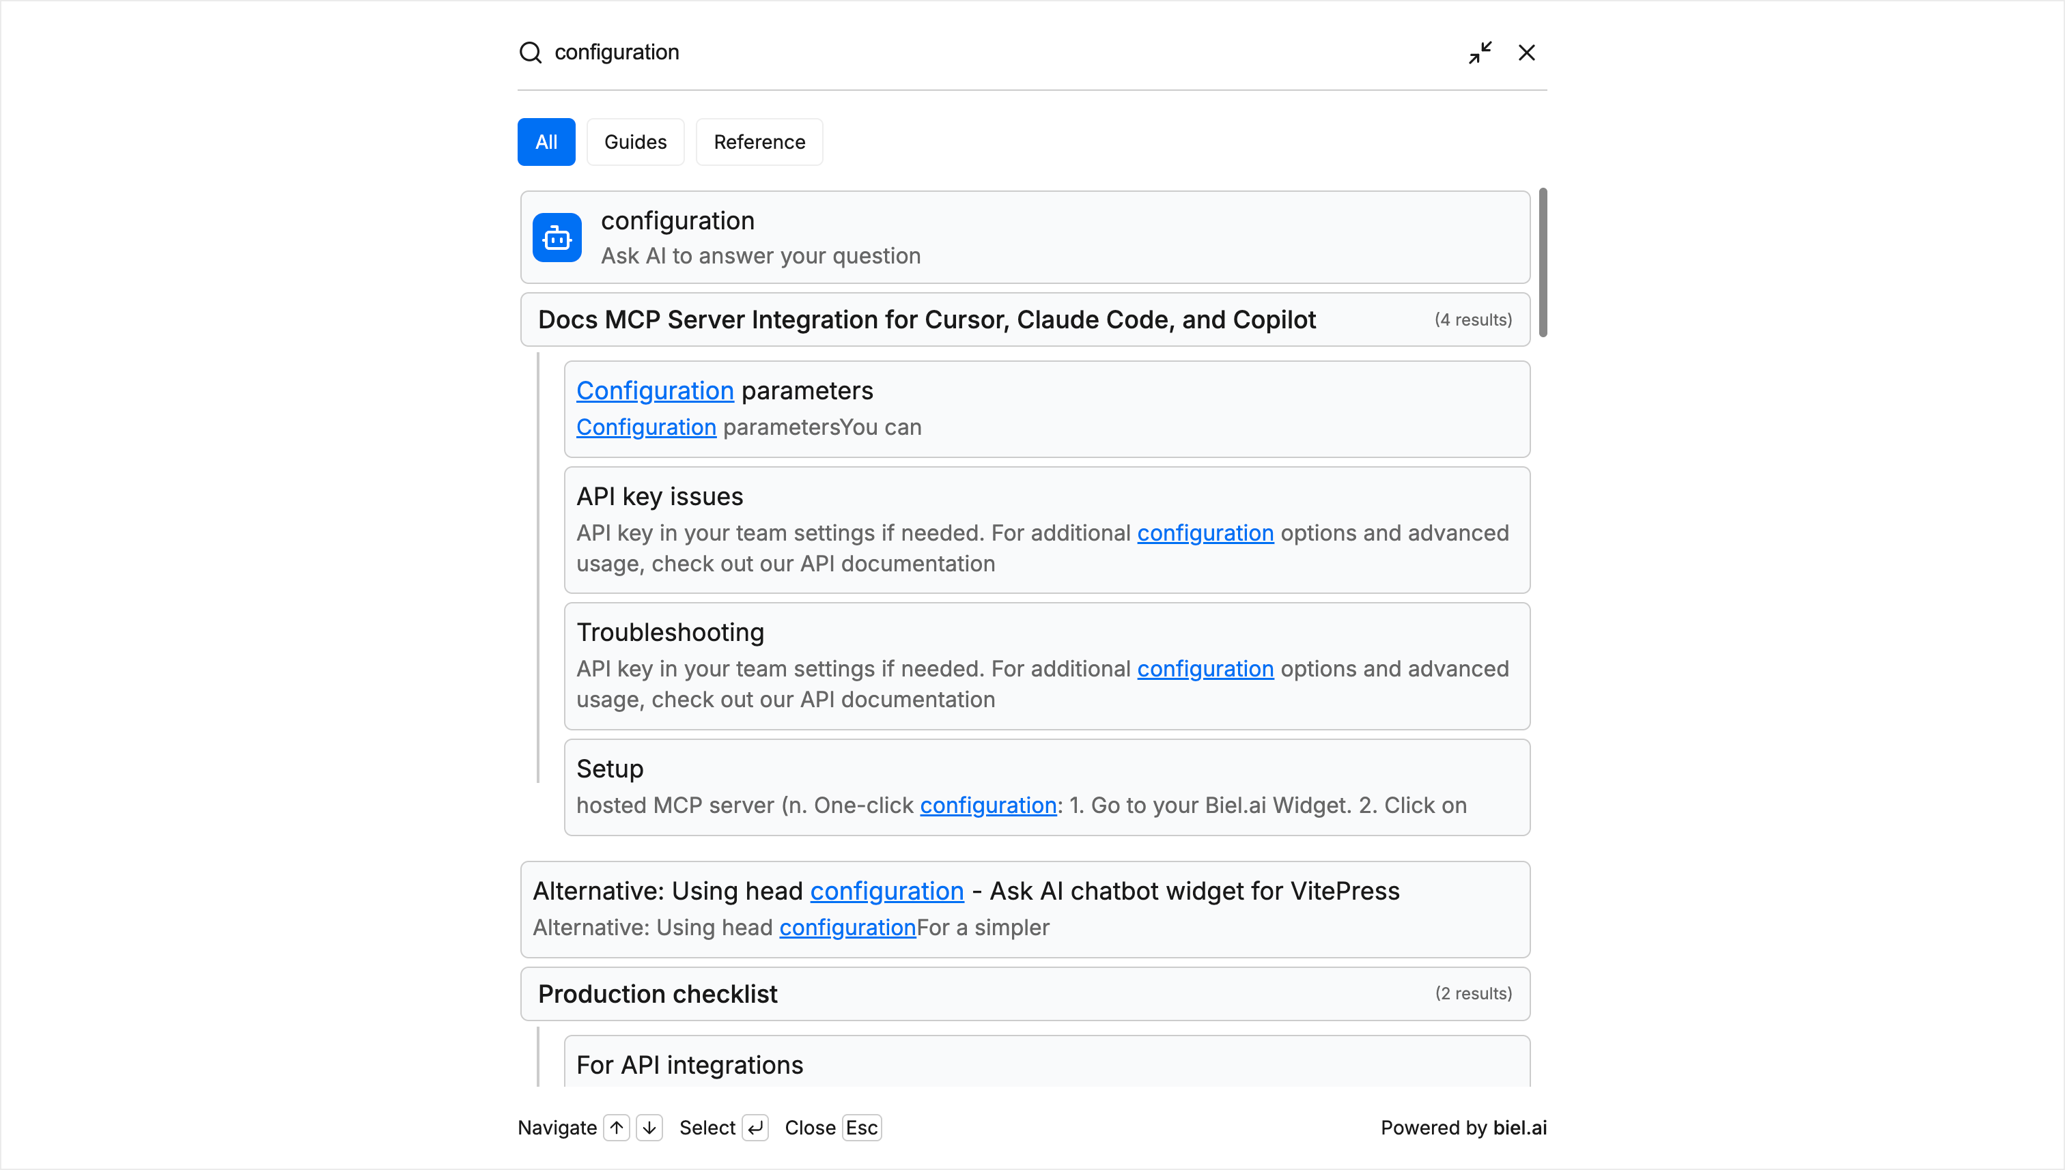Click the results list scrollbar

click(x=1542, y=262)
